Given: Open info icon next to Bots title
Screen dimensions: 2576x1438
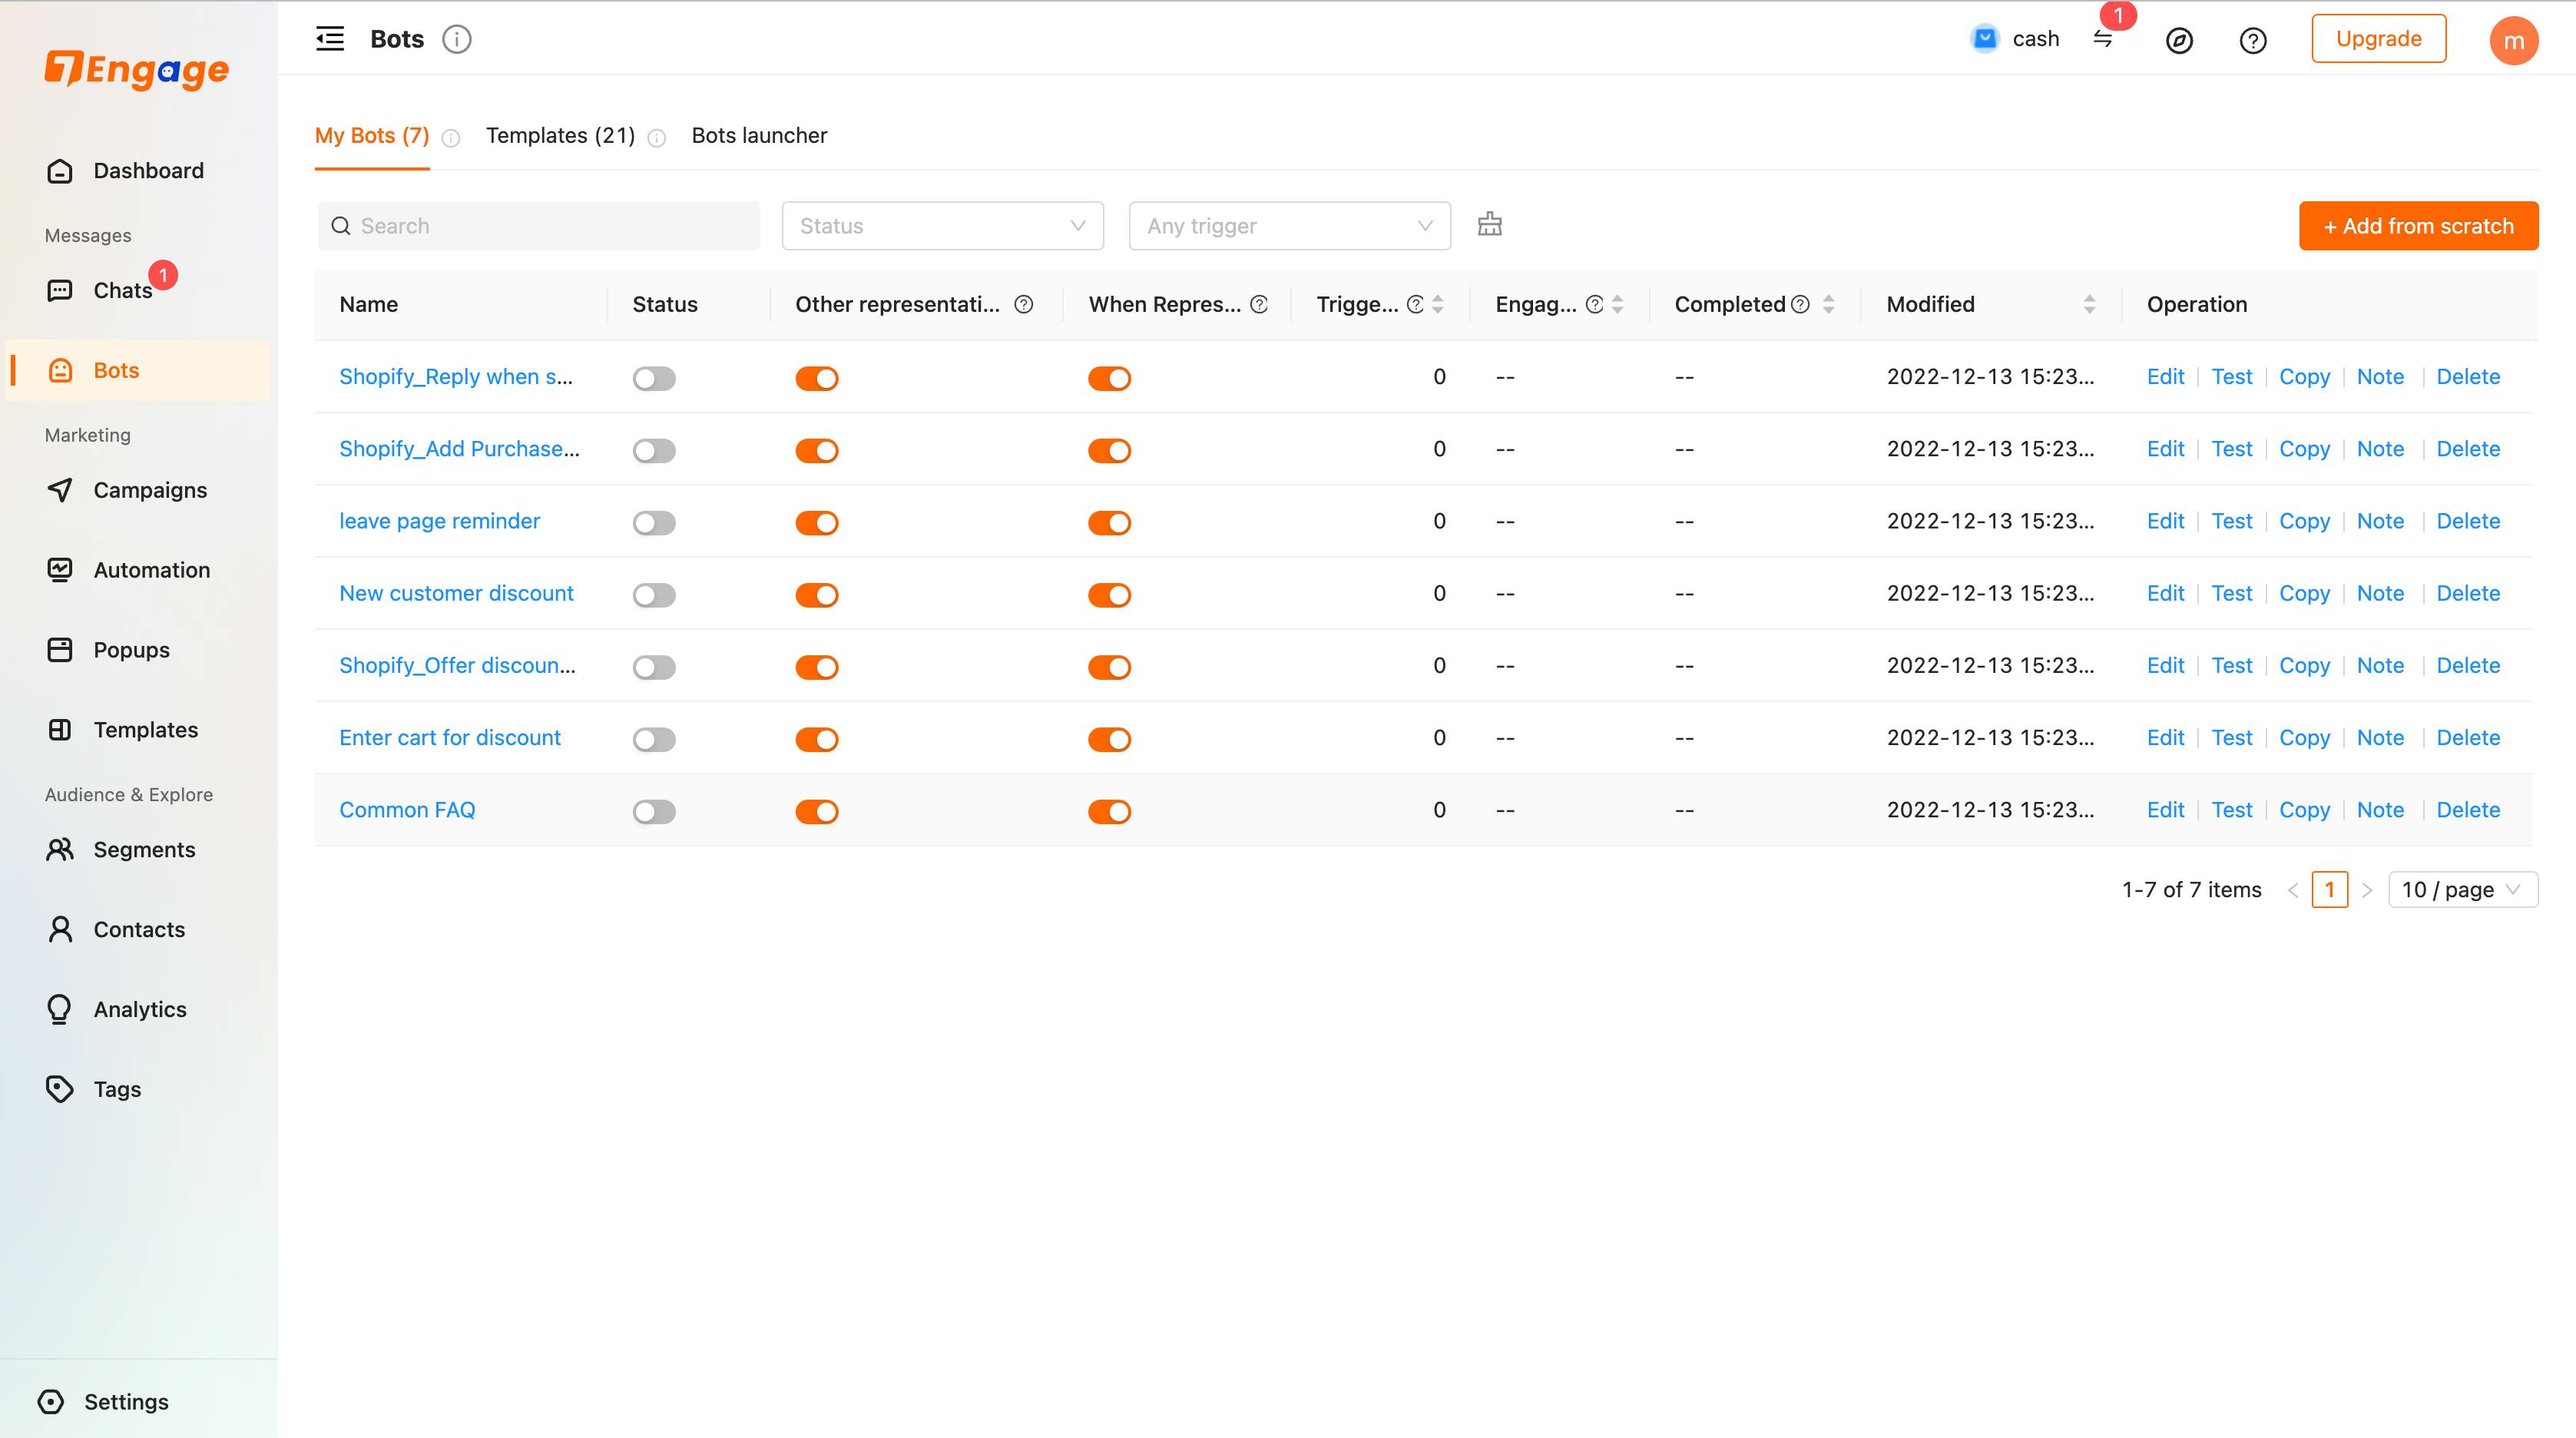Looking at the screenshot, I should pyautogui.click(x=457, y=39).
